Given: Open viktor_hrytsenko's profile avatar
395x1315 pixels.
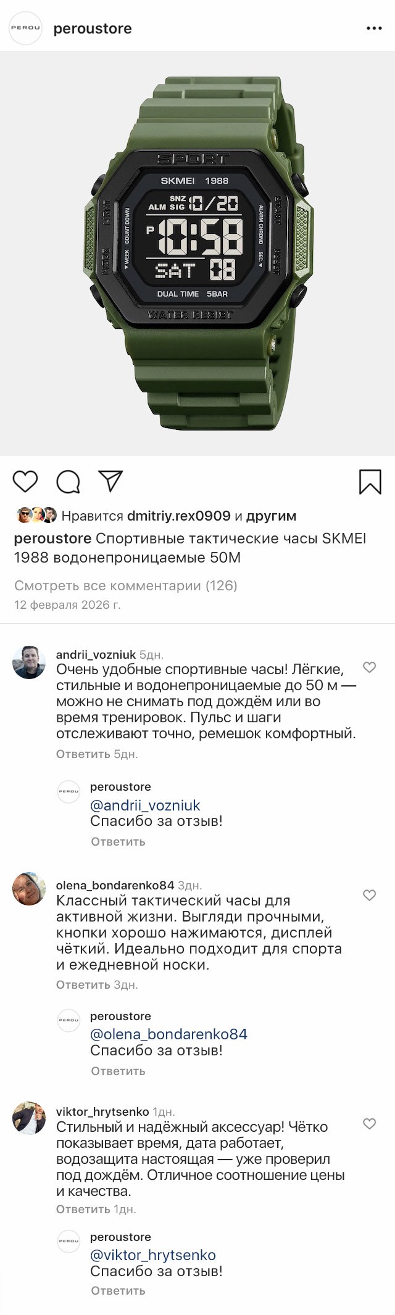Looking at the screenshot, I should pos(29,1117).
